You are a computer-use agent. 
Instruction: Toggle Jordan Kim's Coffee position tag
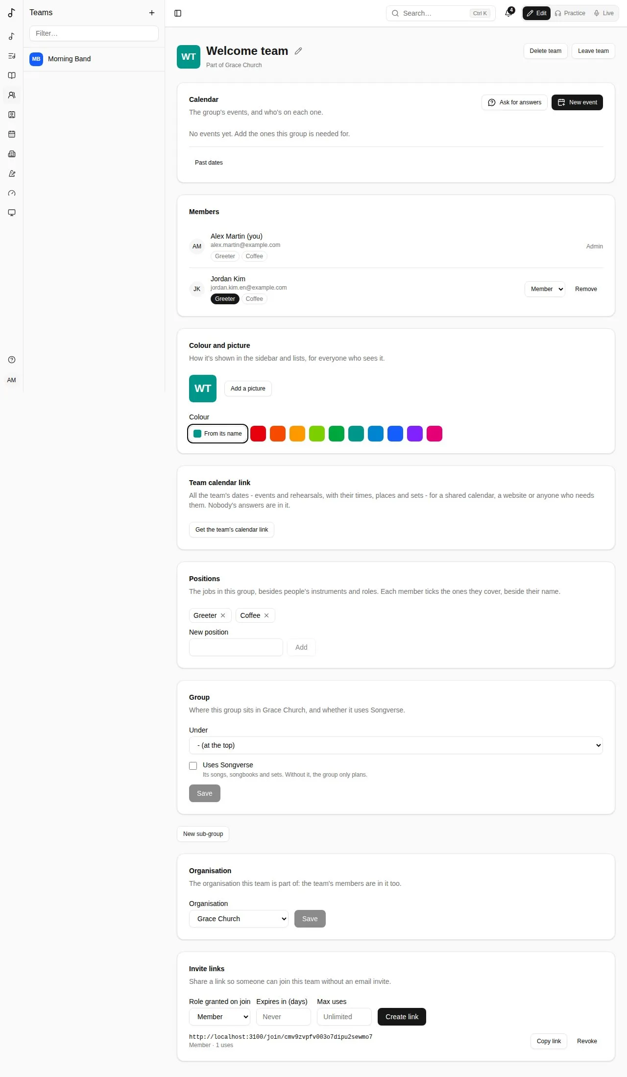[x=254, y=299]
